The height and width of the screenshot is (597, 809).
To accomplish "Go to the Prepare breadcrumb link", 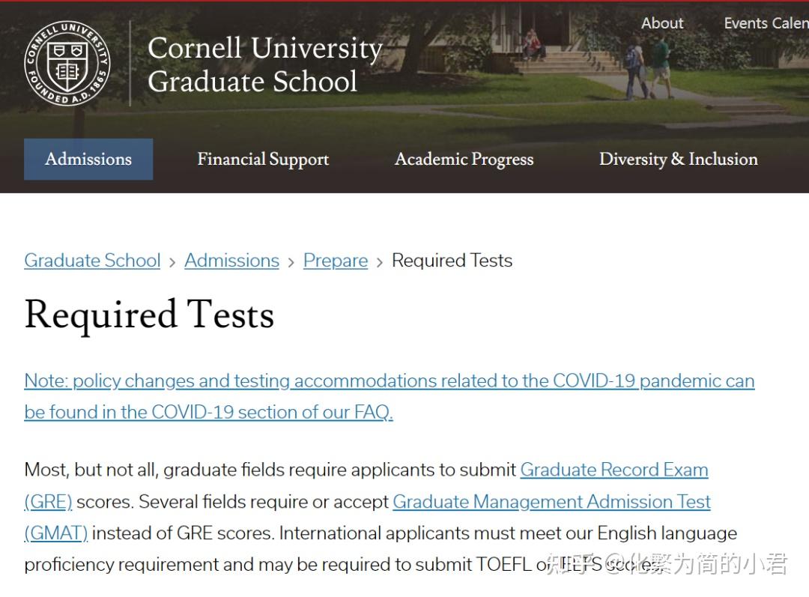I will 336,261.
